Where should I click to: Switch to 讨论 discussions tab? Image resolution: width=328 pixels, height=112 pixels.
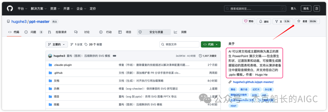pos(82,32)
